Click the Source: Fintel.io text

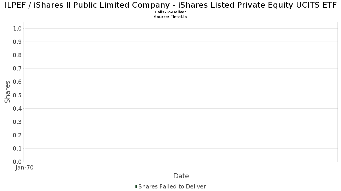[170, 17]
